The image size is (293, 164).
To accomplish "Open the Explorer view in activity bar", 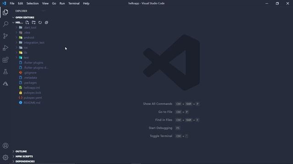I will coord(5,12).
